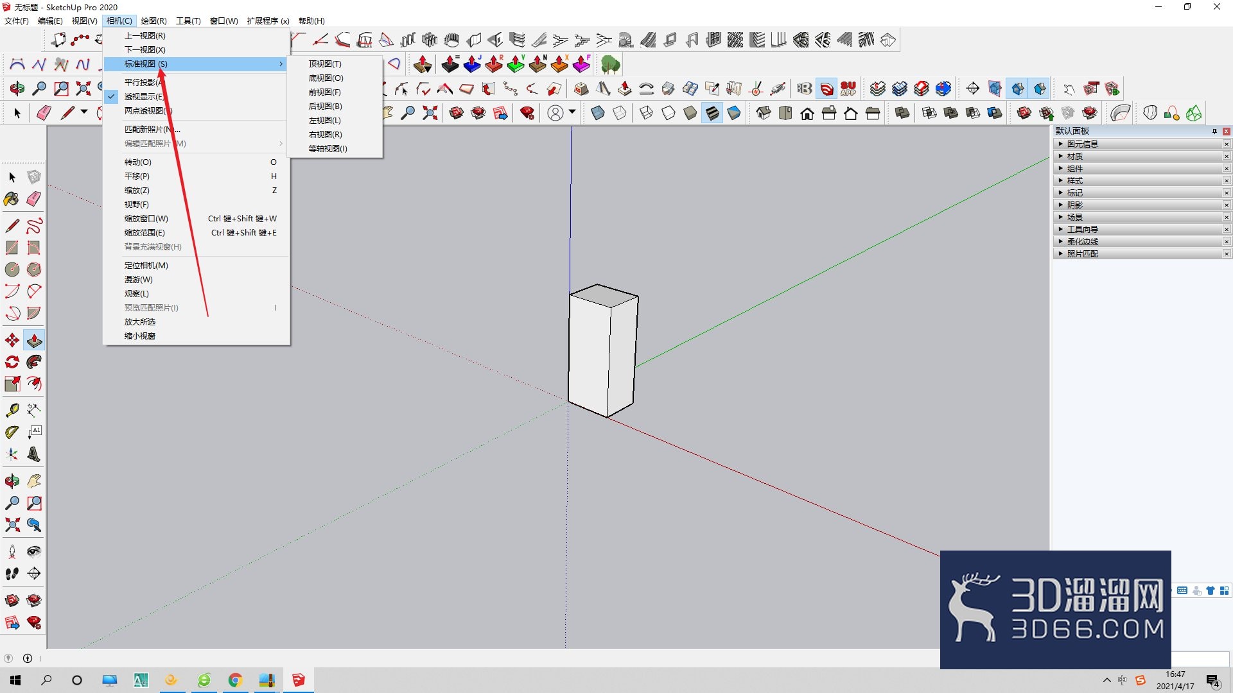Open the pencil tool dropdown arrow
The width and height of the screenshot is (1233, 693).
coord(84,112)
